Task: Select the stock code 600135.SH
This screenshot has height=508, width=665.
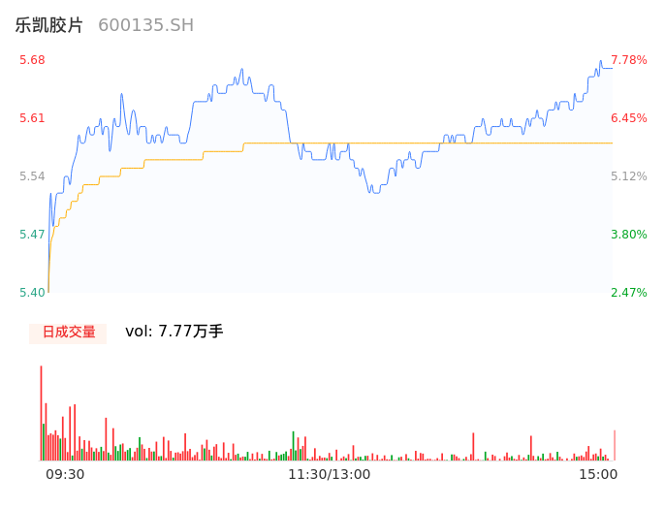Action: (x=145, y=25)
